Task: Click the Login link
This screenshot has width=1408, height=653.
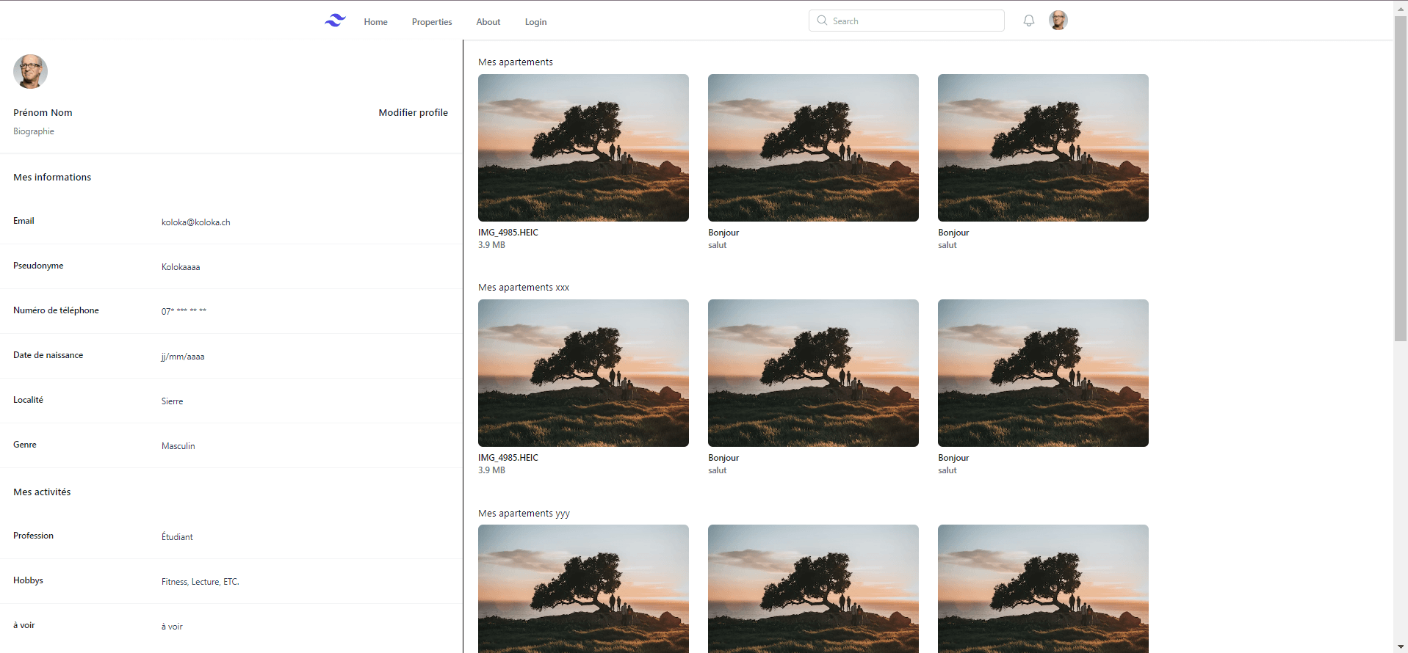Action: coord(535,22)
